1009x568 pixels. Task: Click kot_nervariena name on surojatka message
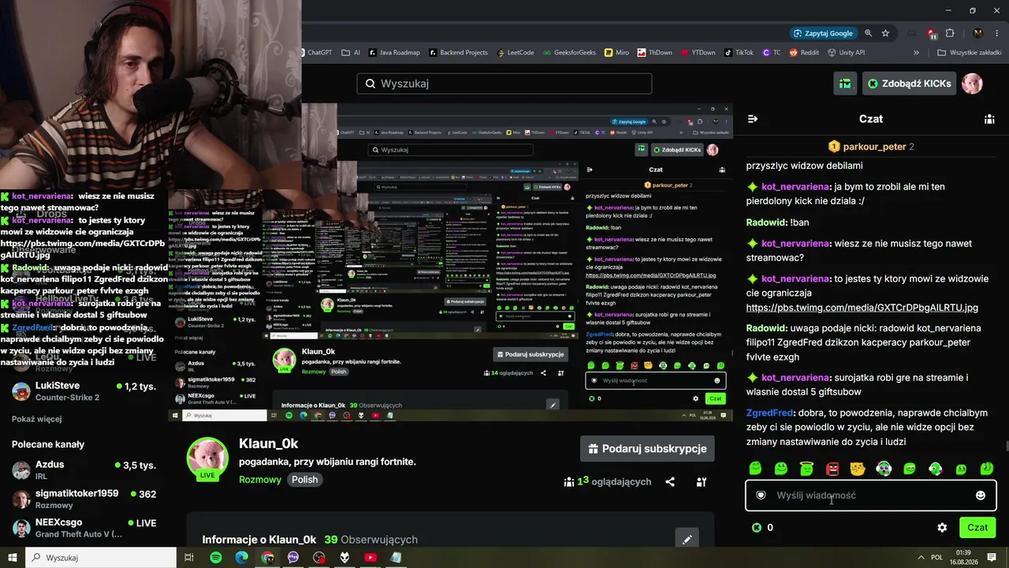tap(795, 377)
